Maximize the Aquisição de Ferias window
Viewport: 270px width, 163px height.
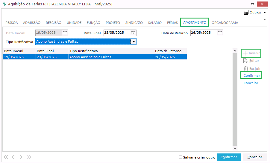tap(252, 4)
